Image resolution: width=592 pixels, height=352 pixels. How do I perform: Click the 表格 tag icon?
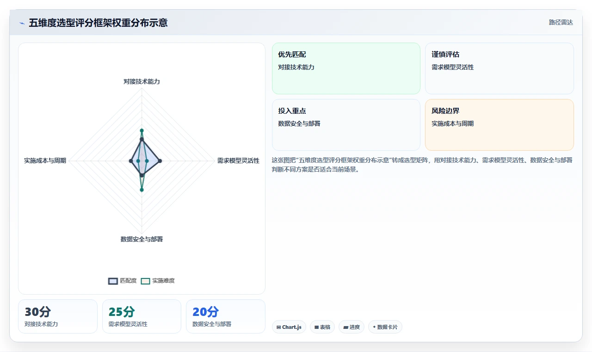tap(316, 327)
